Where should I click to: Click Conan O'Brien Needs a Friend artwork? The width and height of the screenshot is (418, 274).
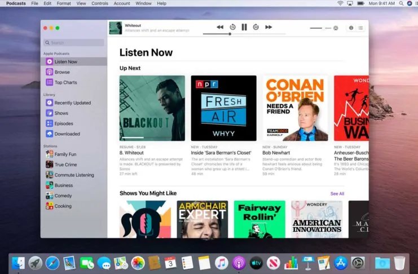(x=295, y=108)
